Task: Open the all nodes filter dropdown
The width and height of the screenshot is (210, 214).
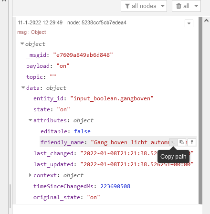Action: coord(144,6)
